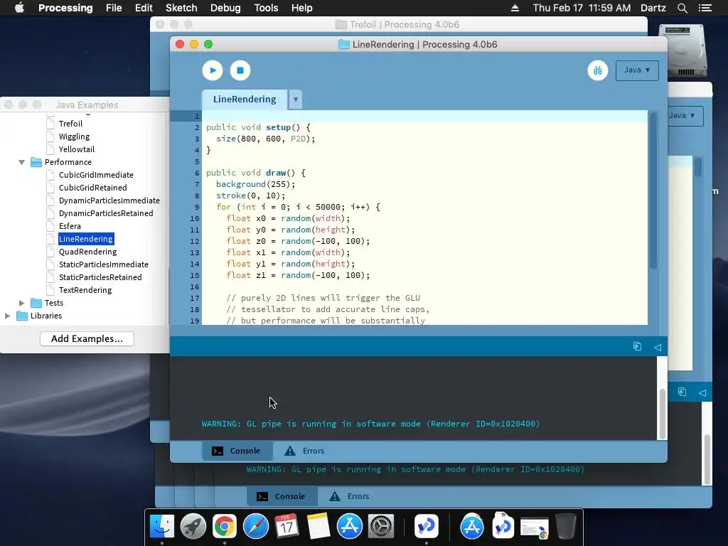Click the Performance folder icon
The height and width of the screenshot is (546, 728).
(36, 162)
